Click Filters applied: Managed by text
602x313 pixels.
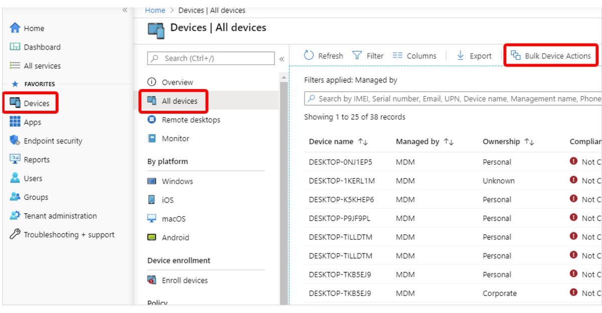pyautogui.click(x=351, y=80)
